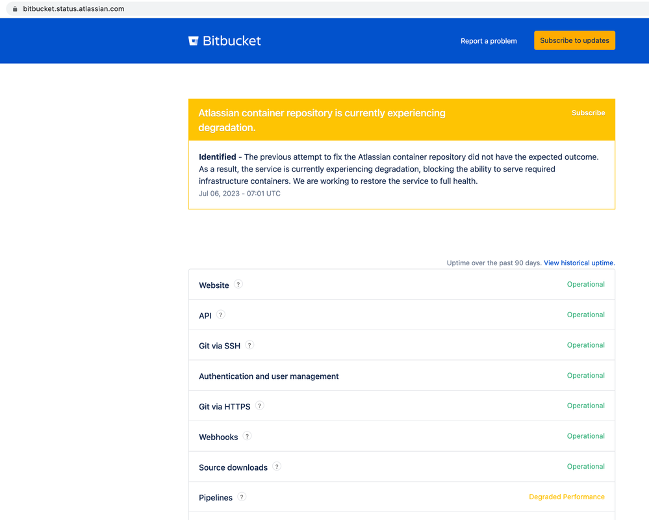Click the lock icon in address bar
The image size is (649, 520).
point(15,8)
